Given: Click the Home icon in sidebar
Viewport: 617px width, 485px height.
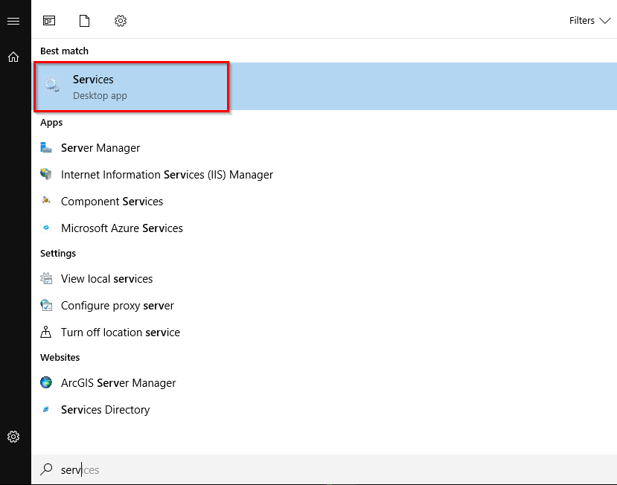Looking at the screenshot, I should click(14, 57).
